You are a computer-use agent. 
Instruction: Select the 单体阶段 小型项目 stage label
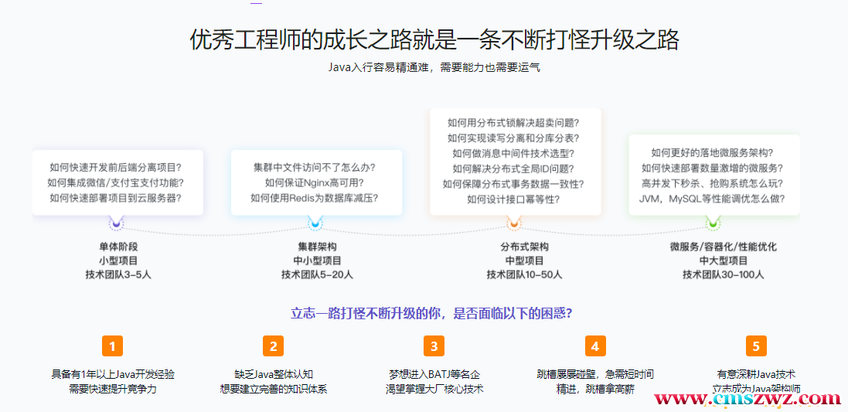[118, 260]
